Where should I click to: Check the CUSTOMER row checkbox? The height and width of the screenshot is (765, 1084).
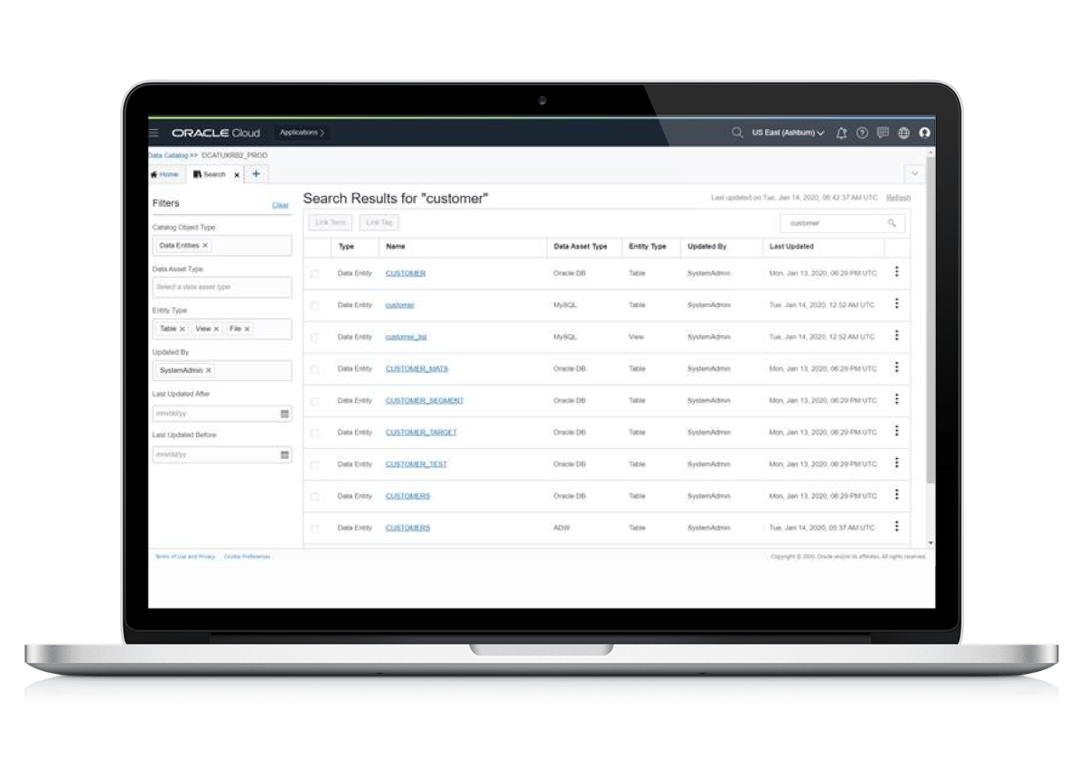pyautogui.click(x=314, y=274)
